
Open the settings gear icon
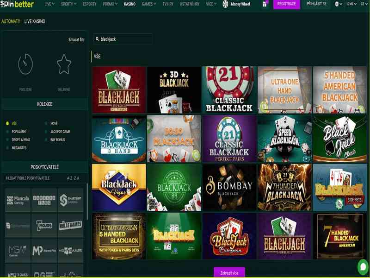tap(337, 4)
